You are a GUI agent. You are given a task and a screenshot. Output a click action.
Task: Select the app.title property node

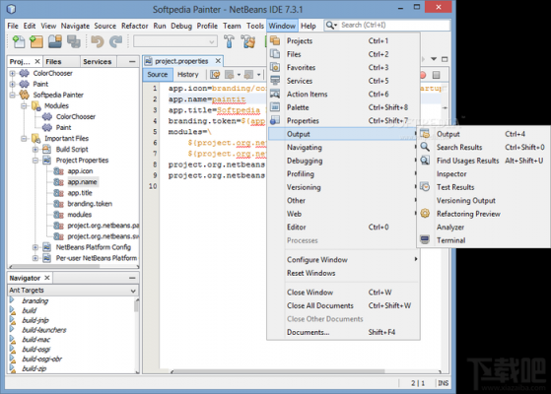coord(80,193)
